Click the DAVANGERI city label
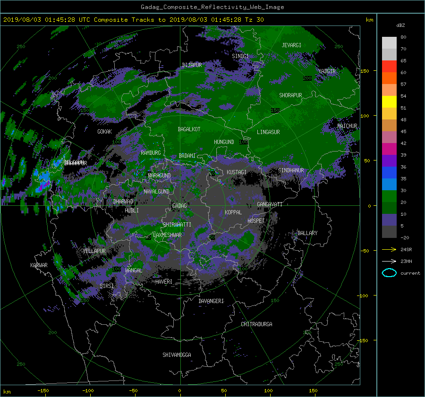Screen dimensions: 425x397 tap(211, 301)
